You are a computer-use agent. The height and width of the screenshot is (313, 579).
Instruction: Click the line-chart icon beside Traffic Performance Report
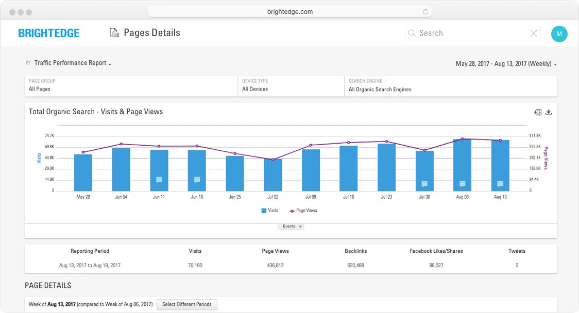[28, 62]
